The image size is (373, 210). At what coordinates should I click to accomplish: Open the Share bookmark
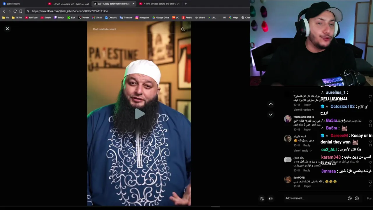(x=200, y=17)
